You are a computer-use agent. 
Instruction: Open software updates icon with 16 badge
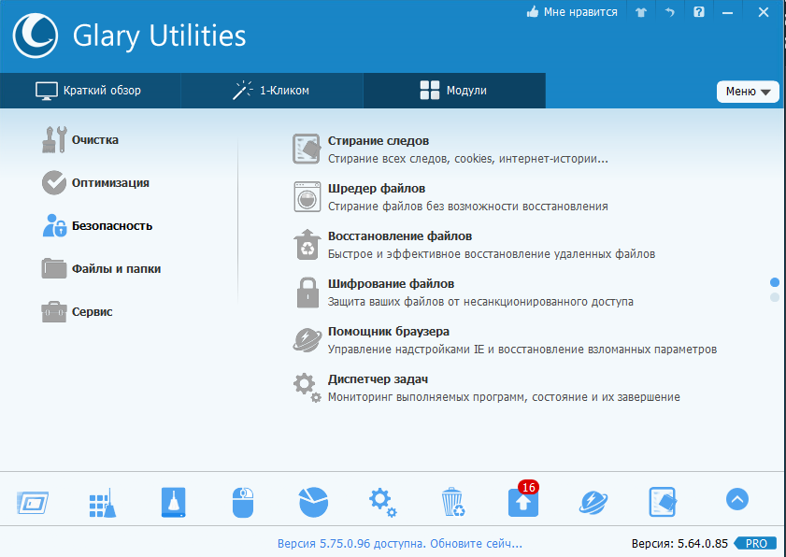(x=523, y=502)
